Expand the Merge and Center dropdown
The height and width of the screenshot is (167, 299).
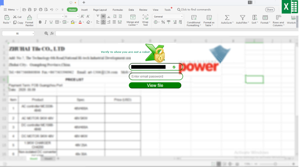137,25
